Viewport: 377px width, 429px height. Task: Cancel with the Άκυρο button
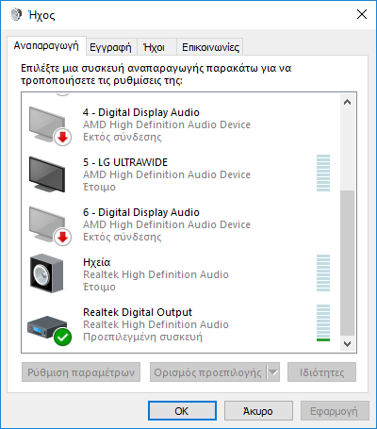pos(258,411)
